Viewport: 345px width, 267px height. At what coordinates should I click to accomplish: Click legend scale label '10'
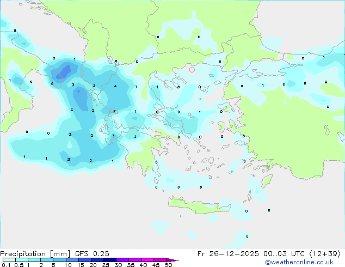68,265
